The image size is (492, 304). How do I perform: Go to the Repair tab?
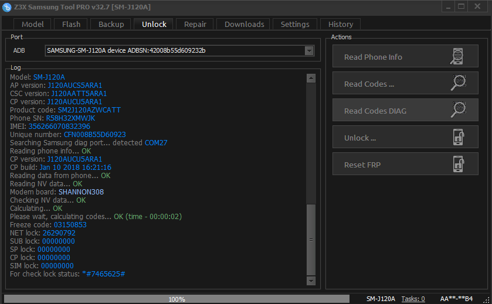[195, 24]
